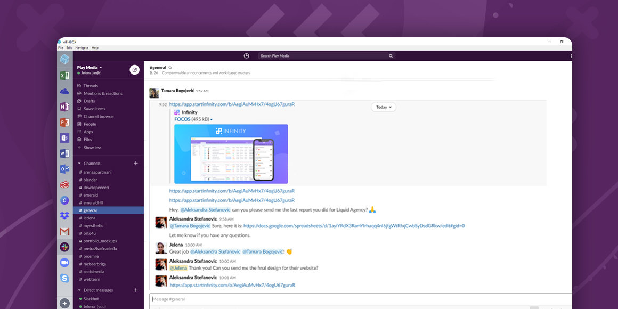
Task: Open the Edit menu
Action: point(69,48)
